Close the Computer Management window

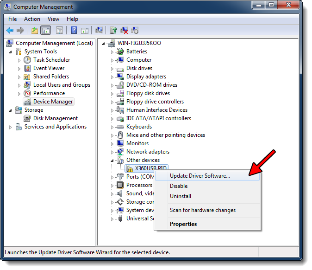288,5
